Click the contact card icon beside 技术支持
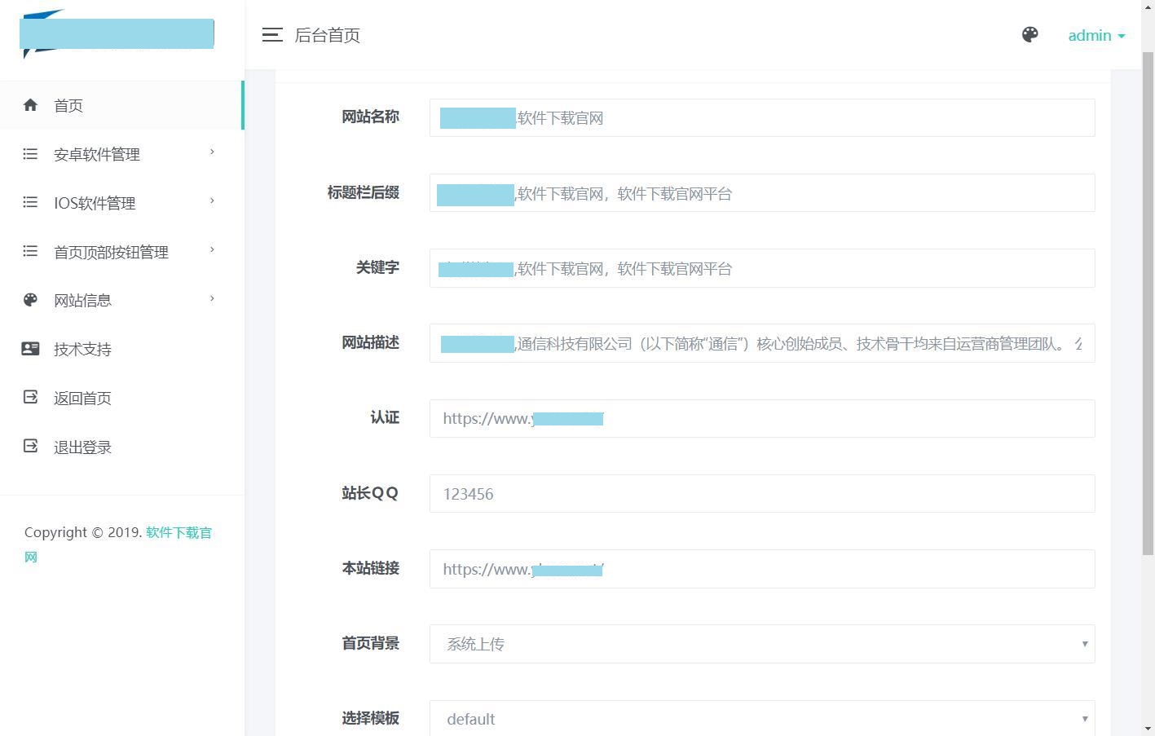 click(x=30, y=349)
